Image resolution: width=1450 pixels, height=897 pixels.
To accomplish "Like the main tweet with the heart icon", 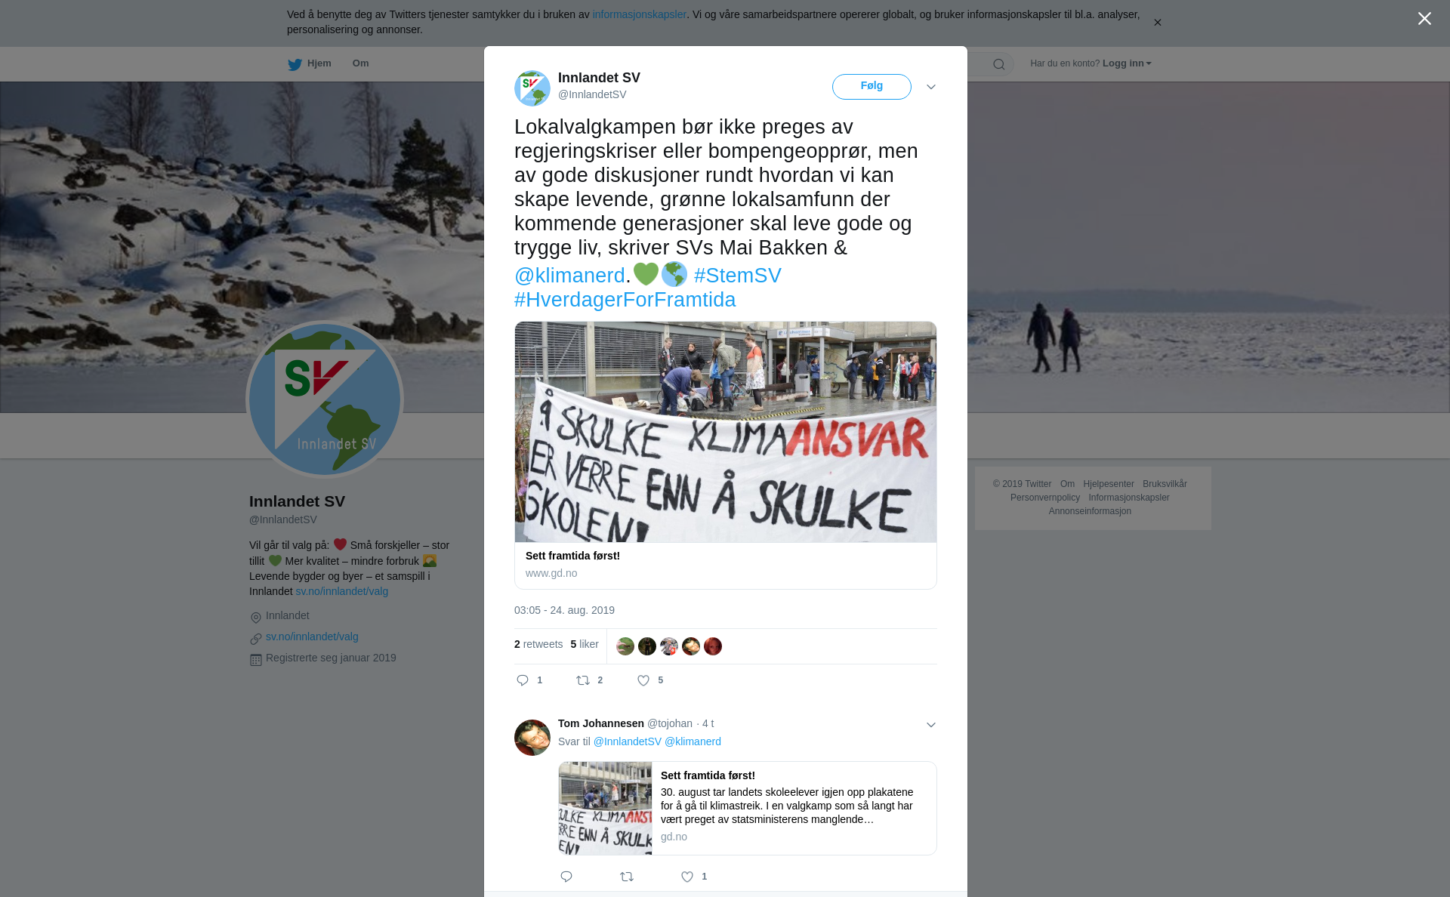I will point(643,680).
